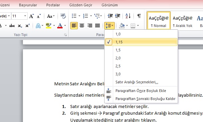Apply the yellow text highlight color
203x122 pixels.
click(49, 26)
